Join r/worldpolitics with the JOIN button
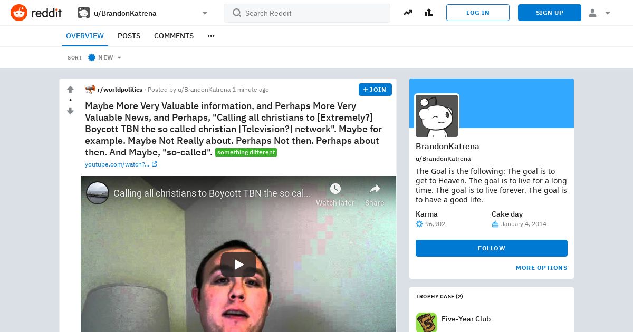Viewport: 633px width, 332px height. (x=375, y=90)
